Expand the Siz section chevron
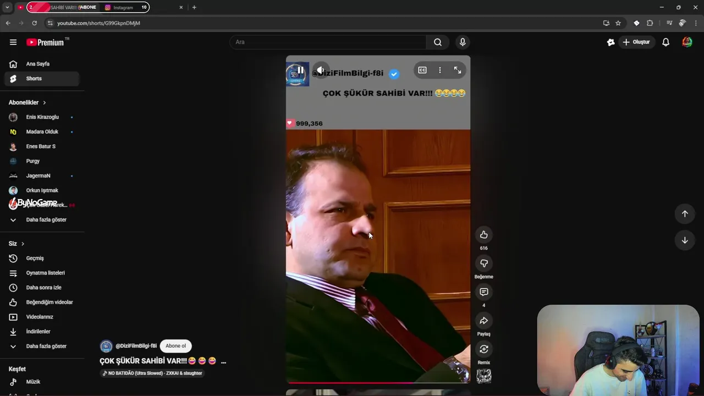Viewport: 704px width, 396px height. click(23, 244)
